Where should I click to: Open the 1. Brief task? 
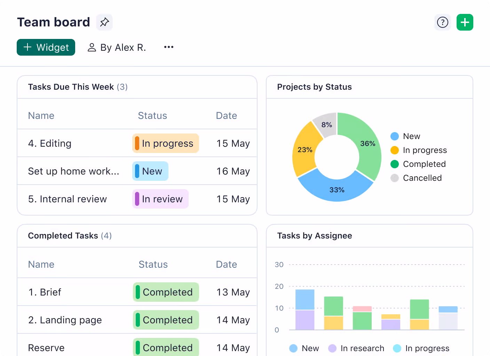[45, 292]
